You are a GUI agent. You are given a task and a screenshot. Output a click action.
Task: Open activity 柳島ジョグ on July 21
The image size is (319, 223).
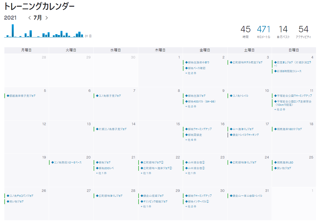(x=103, y=163)
